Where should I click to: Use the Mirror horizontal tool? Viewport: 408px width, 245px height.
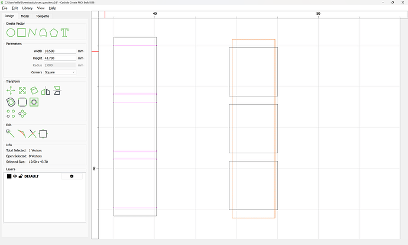(x=46, y=91)
